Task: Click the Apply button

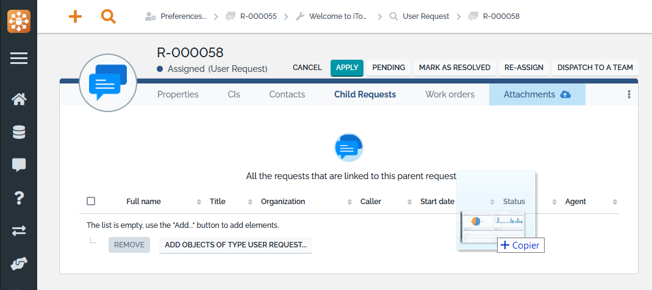Action: click(x=347, y=68)
